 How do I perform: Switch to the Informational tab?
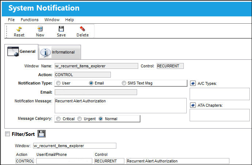59,52
